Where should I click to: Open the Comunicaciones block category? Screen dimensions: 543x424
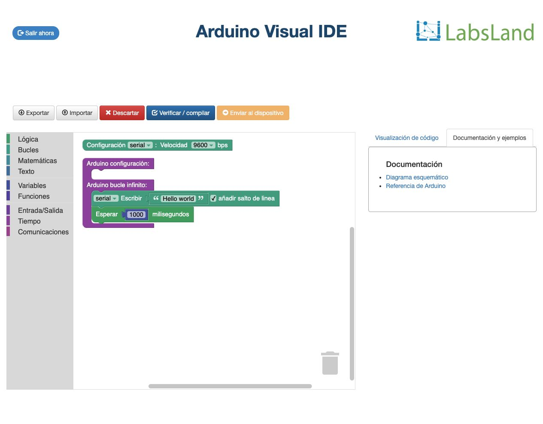pos(40,232)
